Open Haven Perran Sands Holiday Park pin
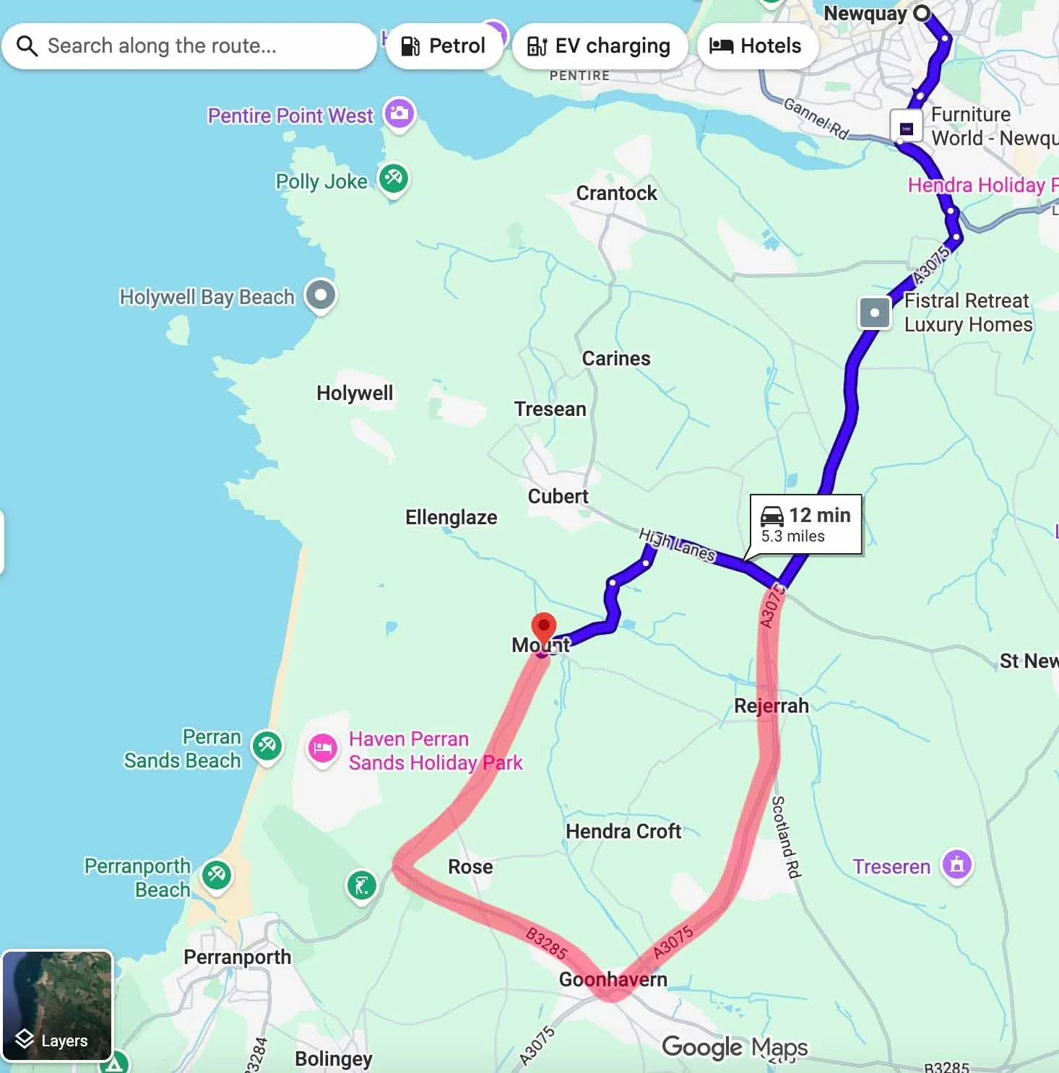Image resolution: width=1059 pixels, height=1073 pixels. 323,750
